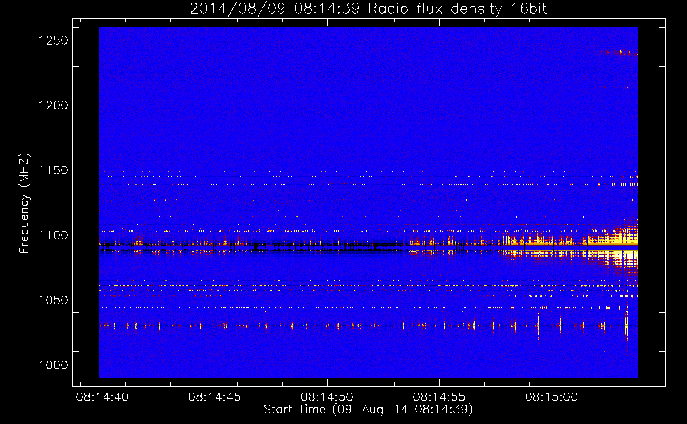Screen dimensions: 687x424
Task: Click the plot title "2014/08/09 08:14:39 Radio flux density 16bit"
Action: (368, 8)
